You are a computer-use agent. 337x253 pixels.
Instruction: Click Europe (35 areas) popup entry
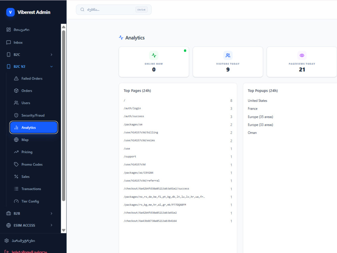pyautogui.click(x=260, y=117)
